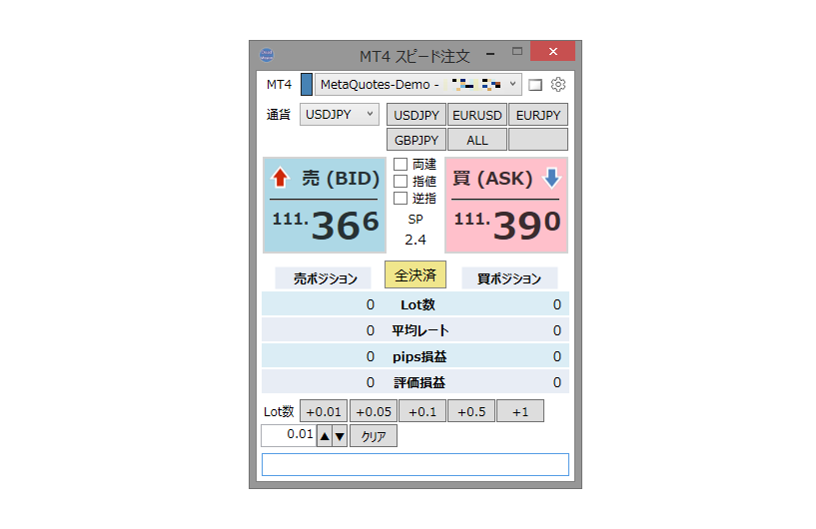Viewport: 816px width, 529px height.
Task: Enable the 両建 checkbox
Action: point(401,165)
